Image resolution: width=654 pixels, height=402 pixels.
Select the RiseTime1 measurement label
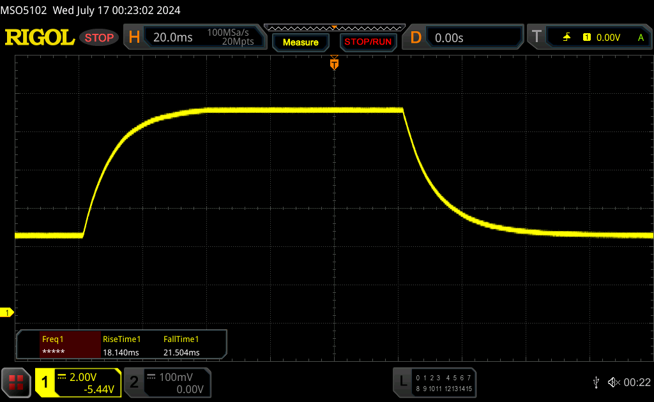point(121,339)
